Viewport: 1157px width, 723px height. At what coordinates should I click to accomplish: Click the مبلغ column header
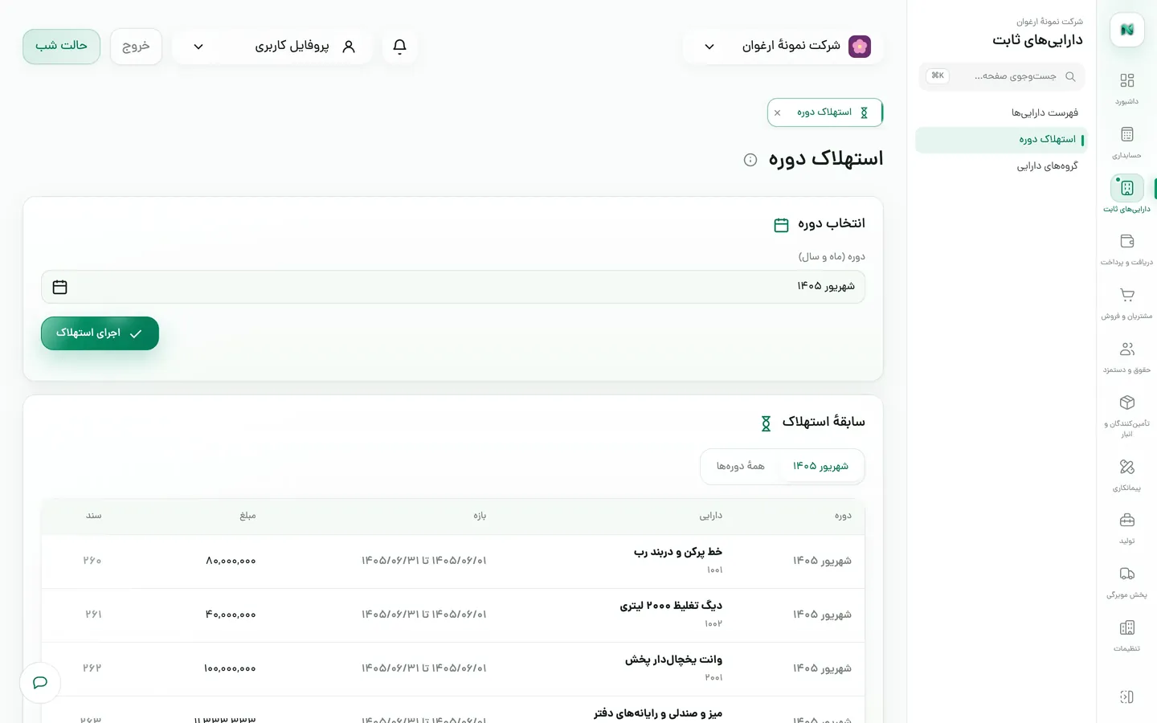pyautogui.click(x=247, y=516)
